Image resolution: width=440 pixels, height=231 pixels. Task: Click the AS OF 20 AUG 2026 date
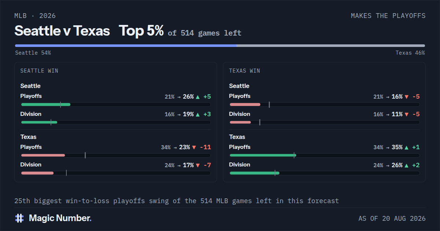(392, 219)
